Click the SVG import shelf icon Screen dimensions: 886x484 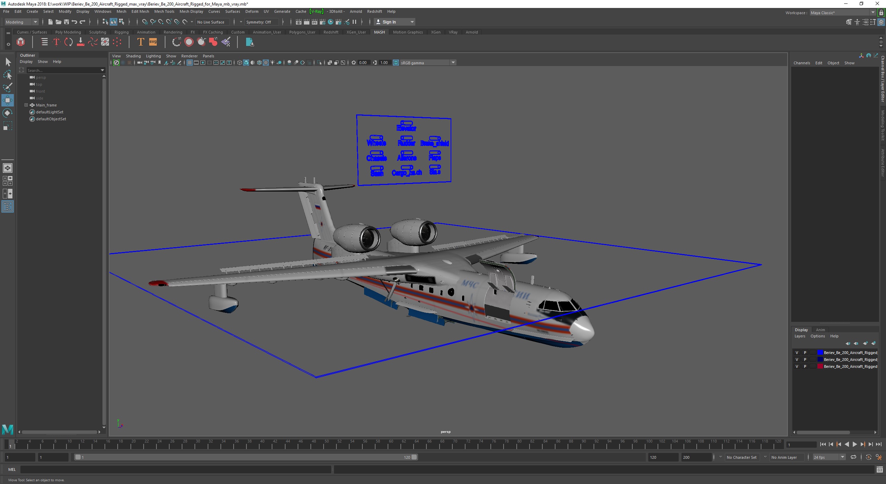point(153,42)
